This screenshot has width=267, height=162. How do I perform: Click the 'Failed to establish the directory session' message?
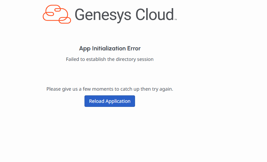pyautogui.click(x=110, y=59)
